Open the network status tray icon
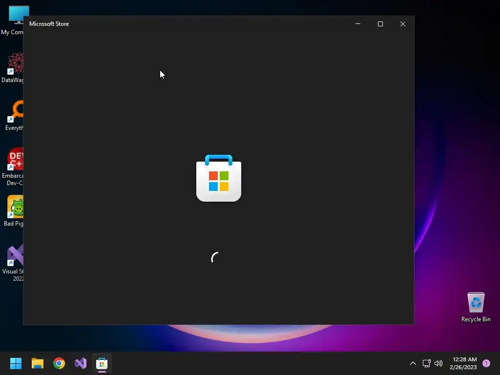 point(426,363)
